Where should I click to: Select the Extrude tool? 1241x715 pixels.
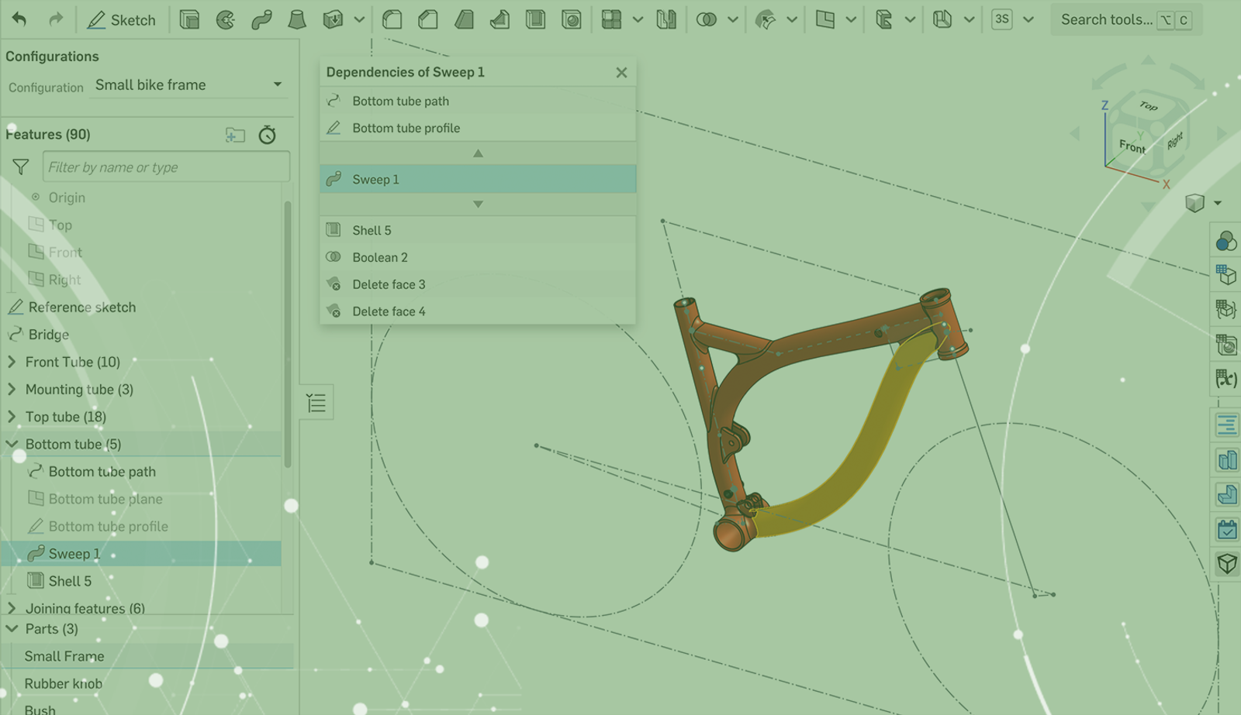tap(189, 20)
